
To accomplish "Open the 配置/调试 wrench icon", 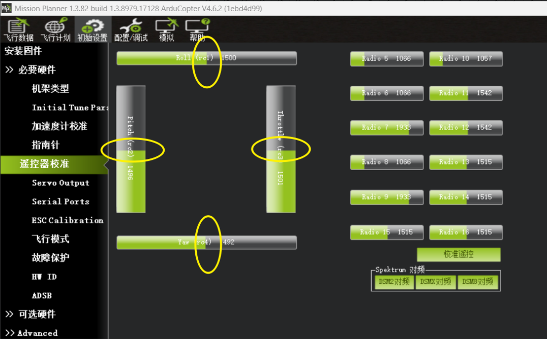I will 131,29.
